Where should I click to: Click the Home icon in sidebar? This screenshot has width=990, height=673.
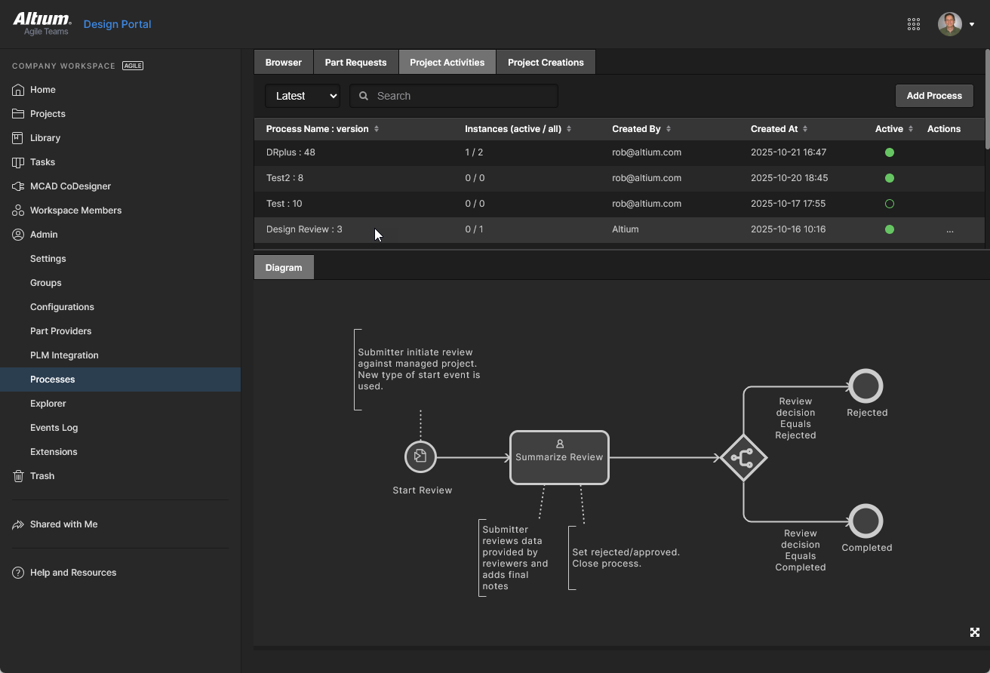[x=18, y=90]
